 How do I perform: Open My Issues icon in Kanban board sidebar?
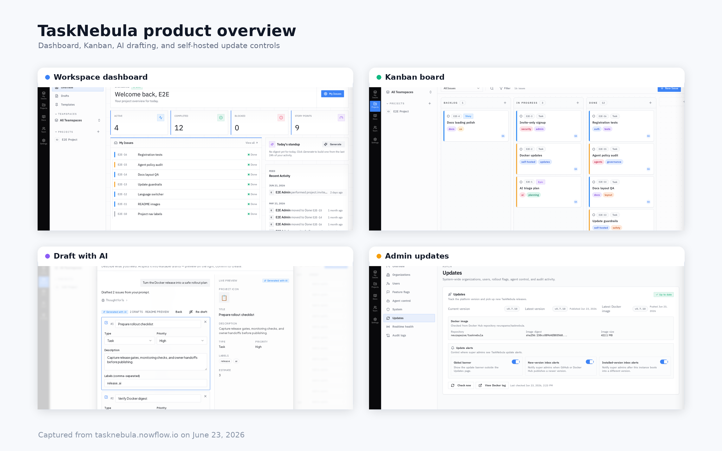[x=375, y=94]
